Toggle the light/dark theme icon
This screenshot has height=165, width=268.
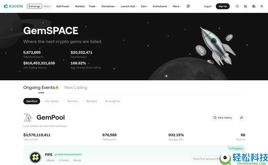pos(262,6)
